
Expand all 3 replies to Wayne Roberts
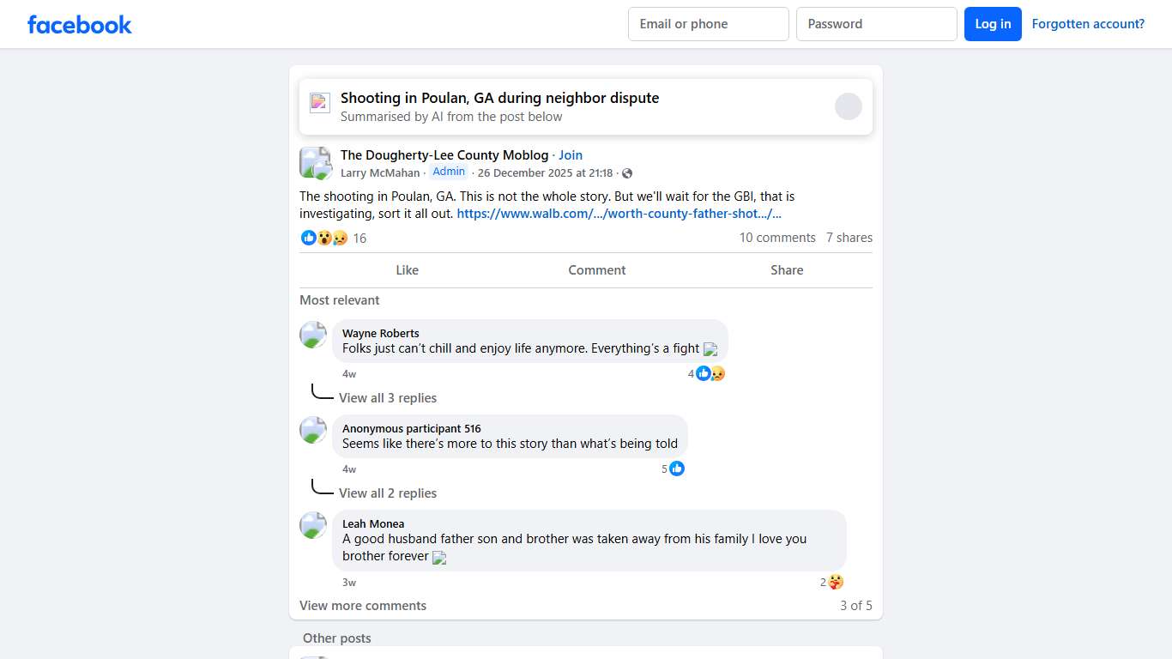(x=388, y=398)
